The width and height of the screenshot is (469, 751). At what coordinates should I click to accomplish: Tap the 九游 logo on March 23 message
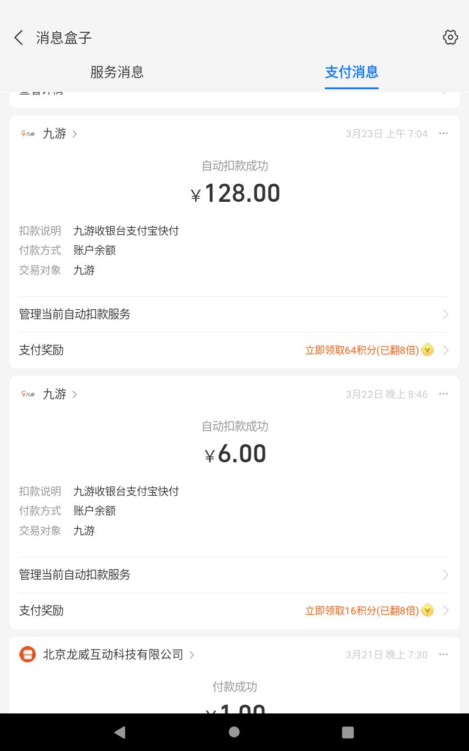point(28,134)
